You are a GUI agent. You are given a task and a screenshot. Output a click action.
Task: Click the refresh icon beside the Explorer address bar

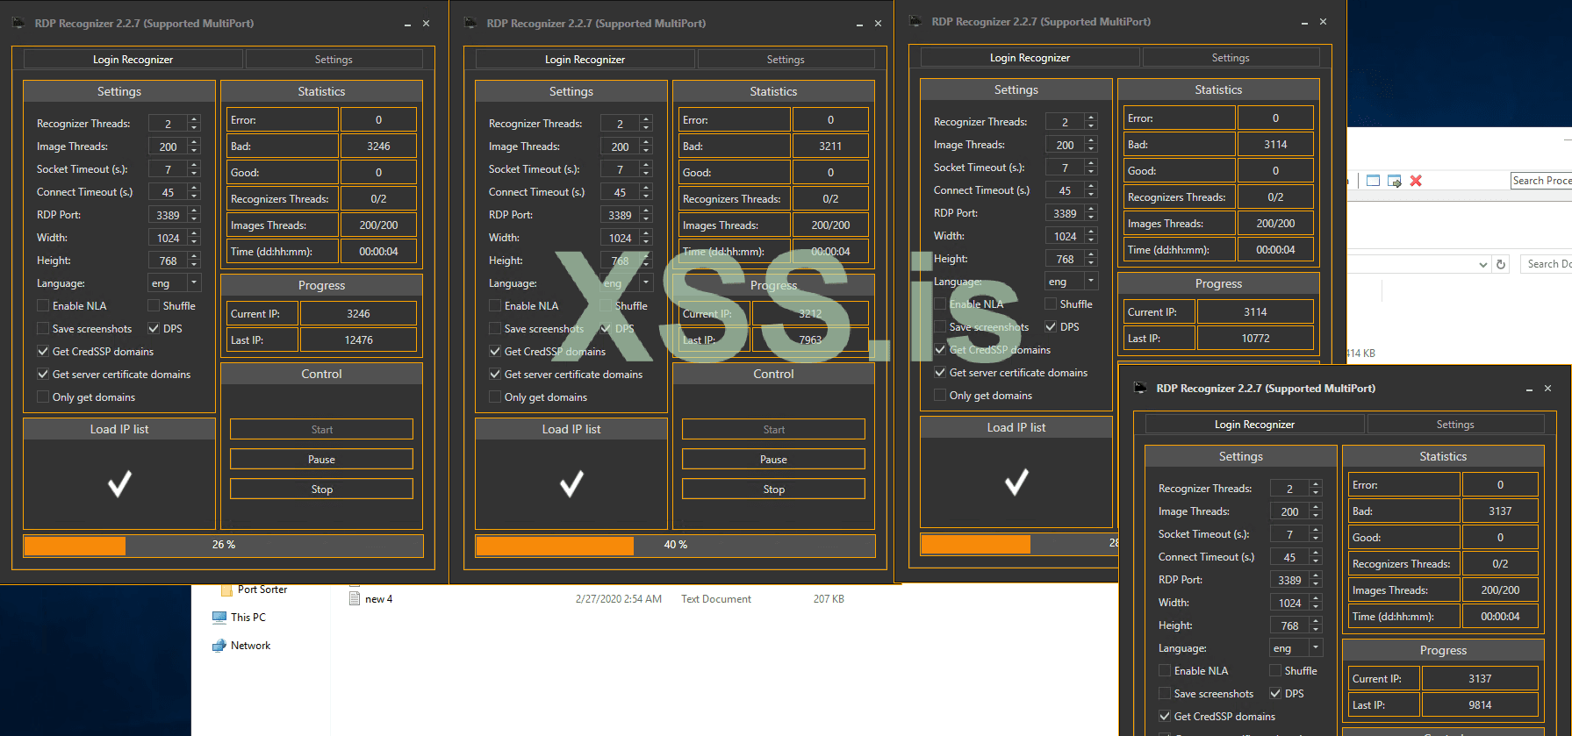(1501, 264)
